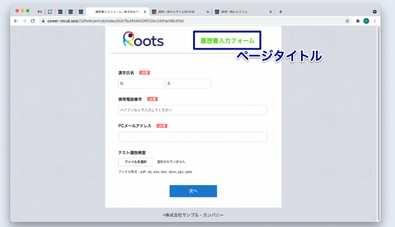Go back to the previous page

coord(16,21)
